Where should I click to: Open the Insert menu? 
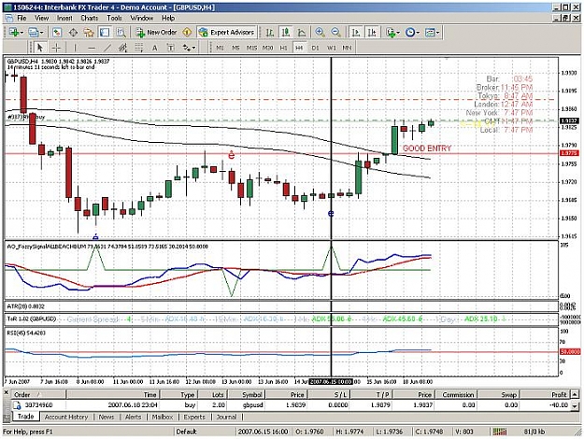pos(64,18)
